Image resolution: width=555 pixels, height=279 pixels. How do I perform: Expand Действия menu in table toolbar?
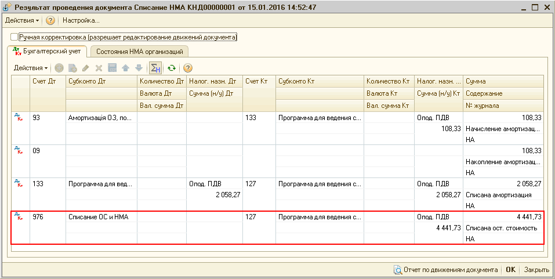pyautogui.click(x=31, y=68)
